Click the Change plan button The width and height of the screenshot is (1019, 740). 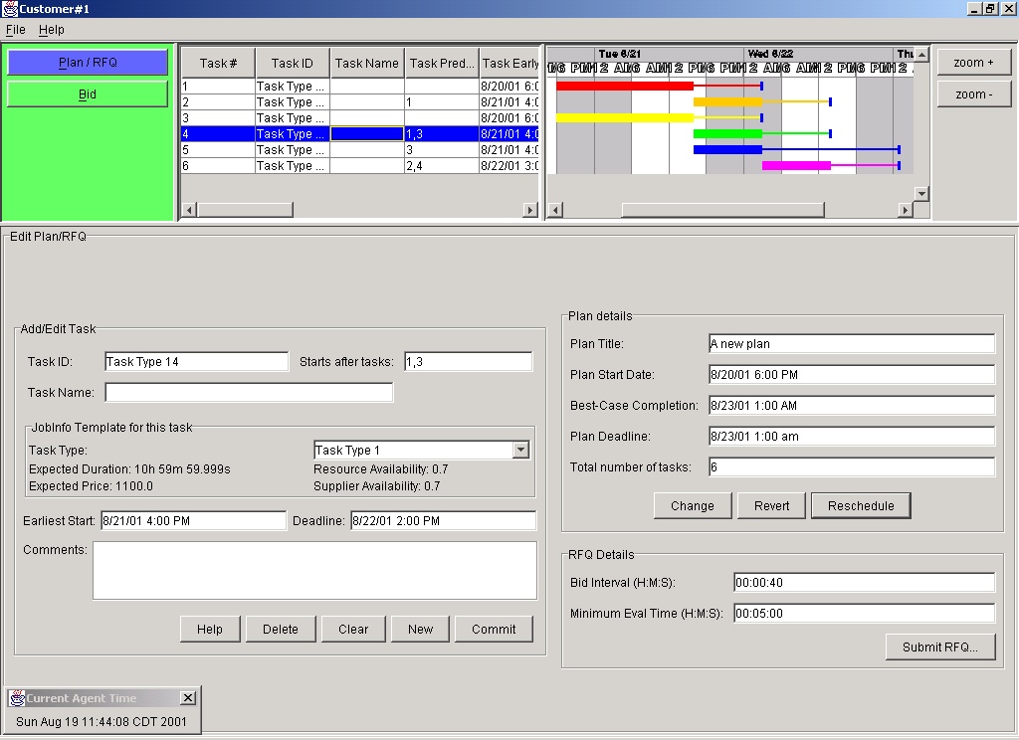(x=693, y=505)
